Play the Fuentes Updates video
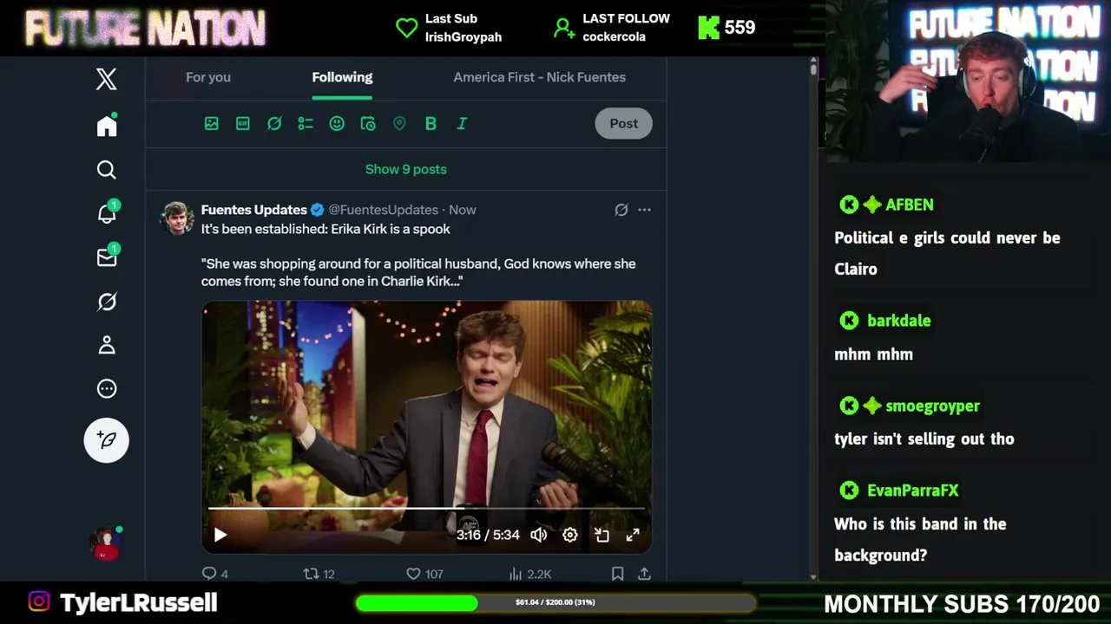 pos(220,535)
